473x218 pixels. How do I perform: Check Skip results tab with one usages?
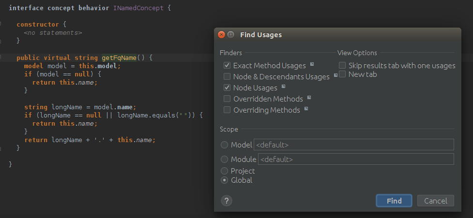(342, 65)
